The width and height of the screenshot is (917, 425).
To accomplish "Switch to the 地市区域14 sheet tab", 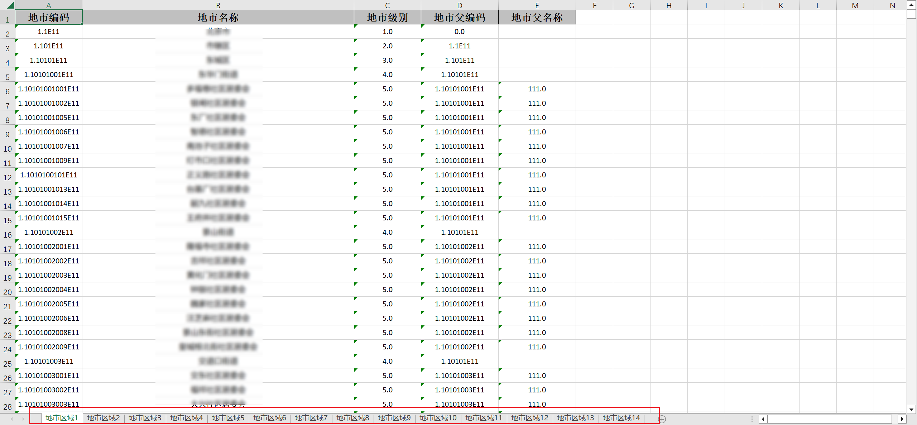I will pos(621,418).
